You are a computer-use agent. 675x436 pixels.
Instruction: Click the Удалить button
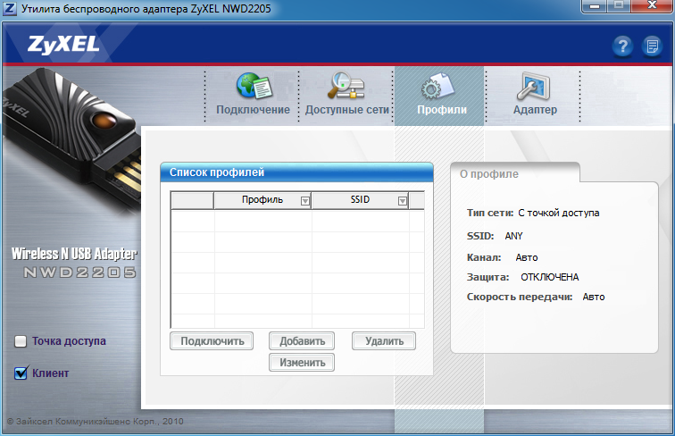point(384,341)
